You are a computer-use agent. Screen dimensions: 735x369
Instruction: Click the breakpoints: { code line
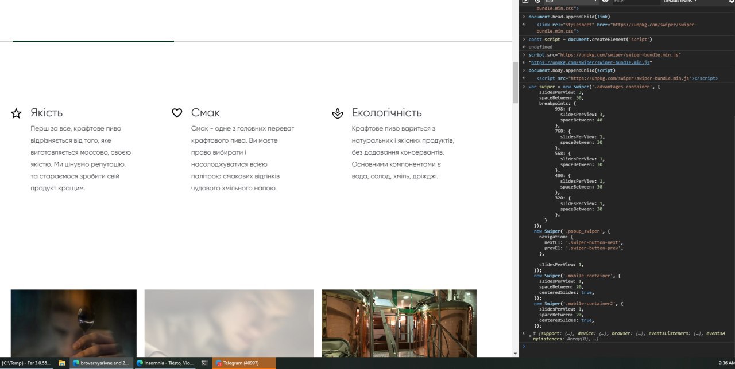(557, 103)
